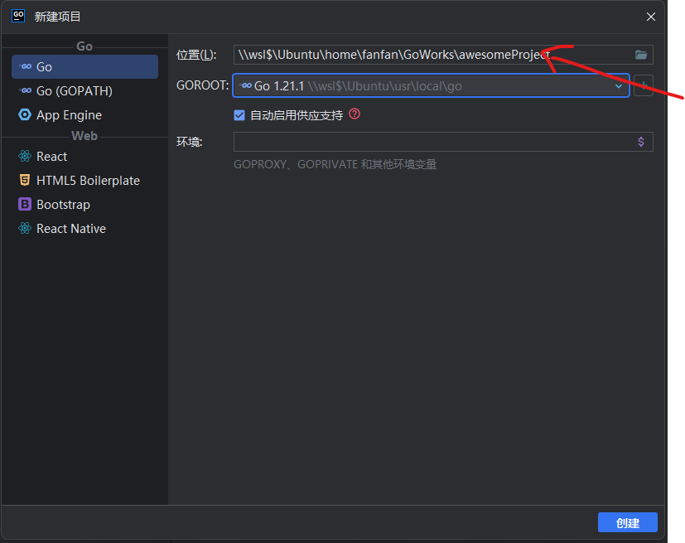Select HTML5 Boilerplate template
The image size is (685, 543).
pos(88,181)
